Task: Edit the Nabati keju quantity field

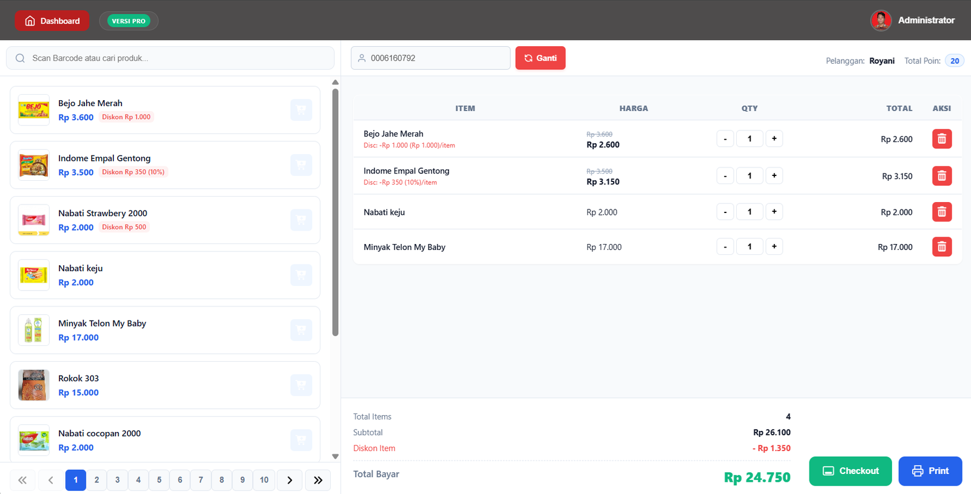Action: click(x=749, y=212)
